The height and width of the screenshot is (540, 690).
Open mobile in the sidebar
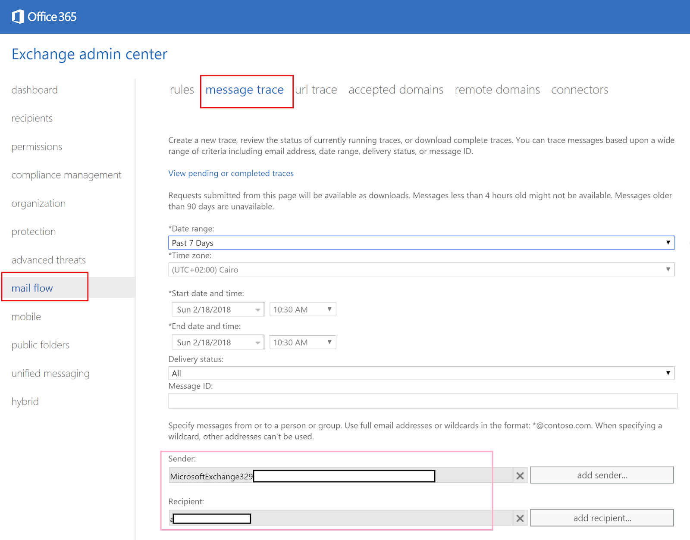point(26,317)
